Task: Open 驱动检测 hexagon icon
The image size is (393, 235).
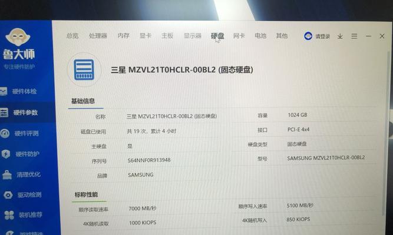Action: pyautogui.click(x=8, y=194)
